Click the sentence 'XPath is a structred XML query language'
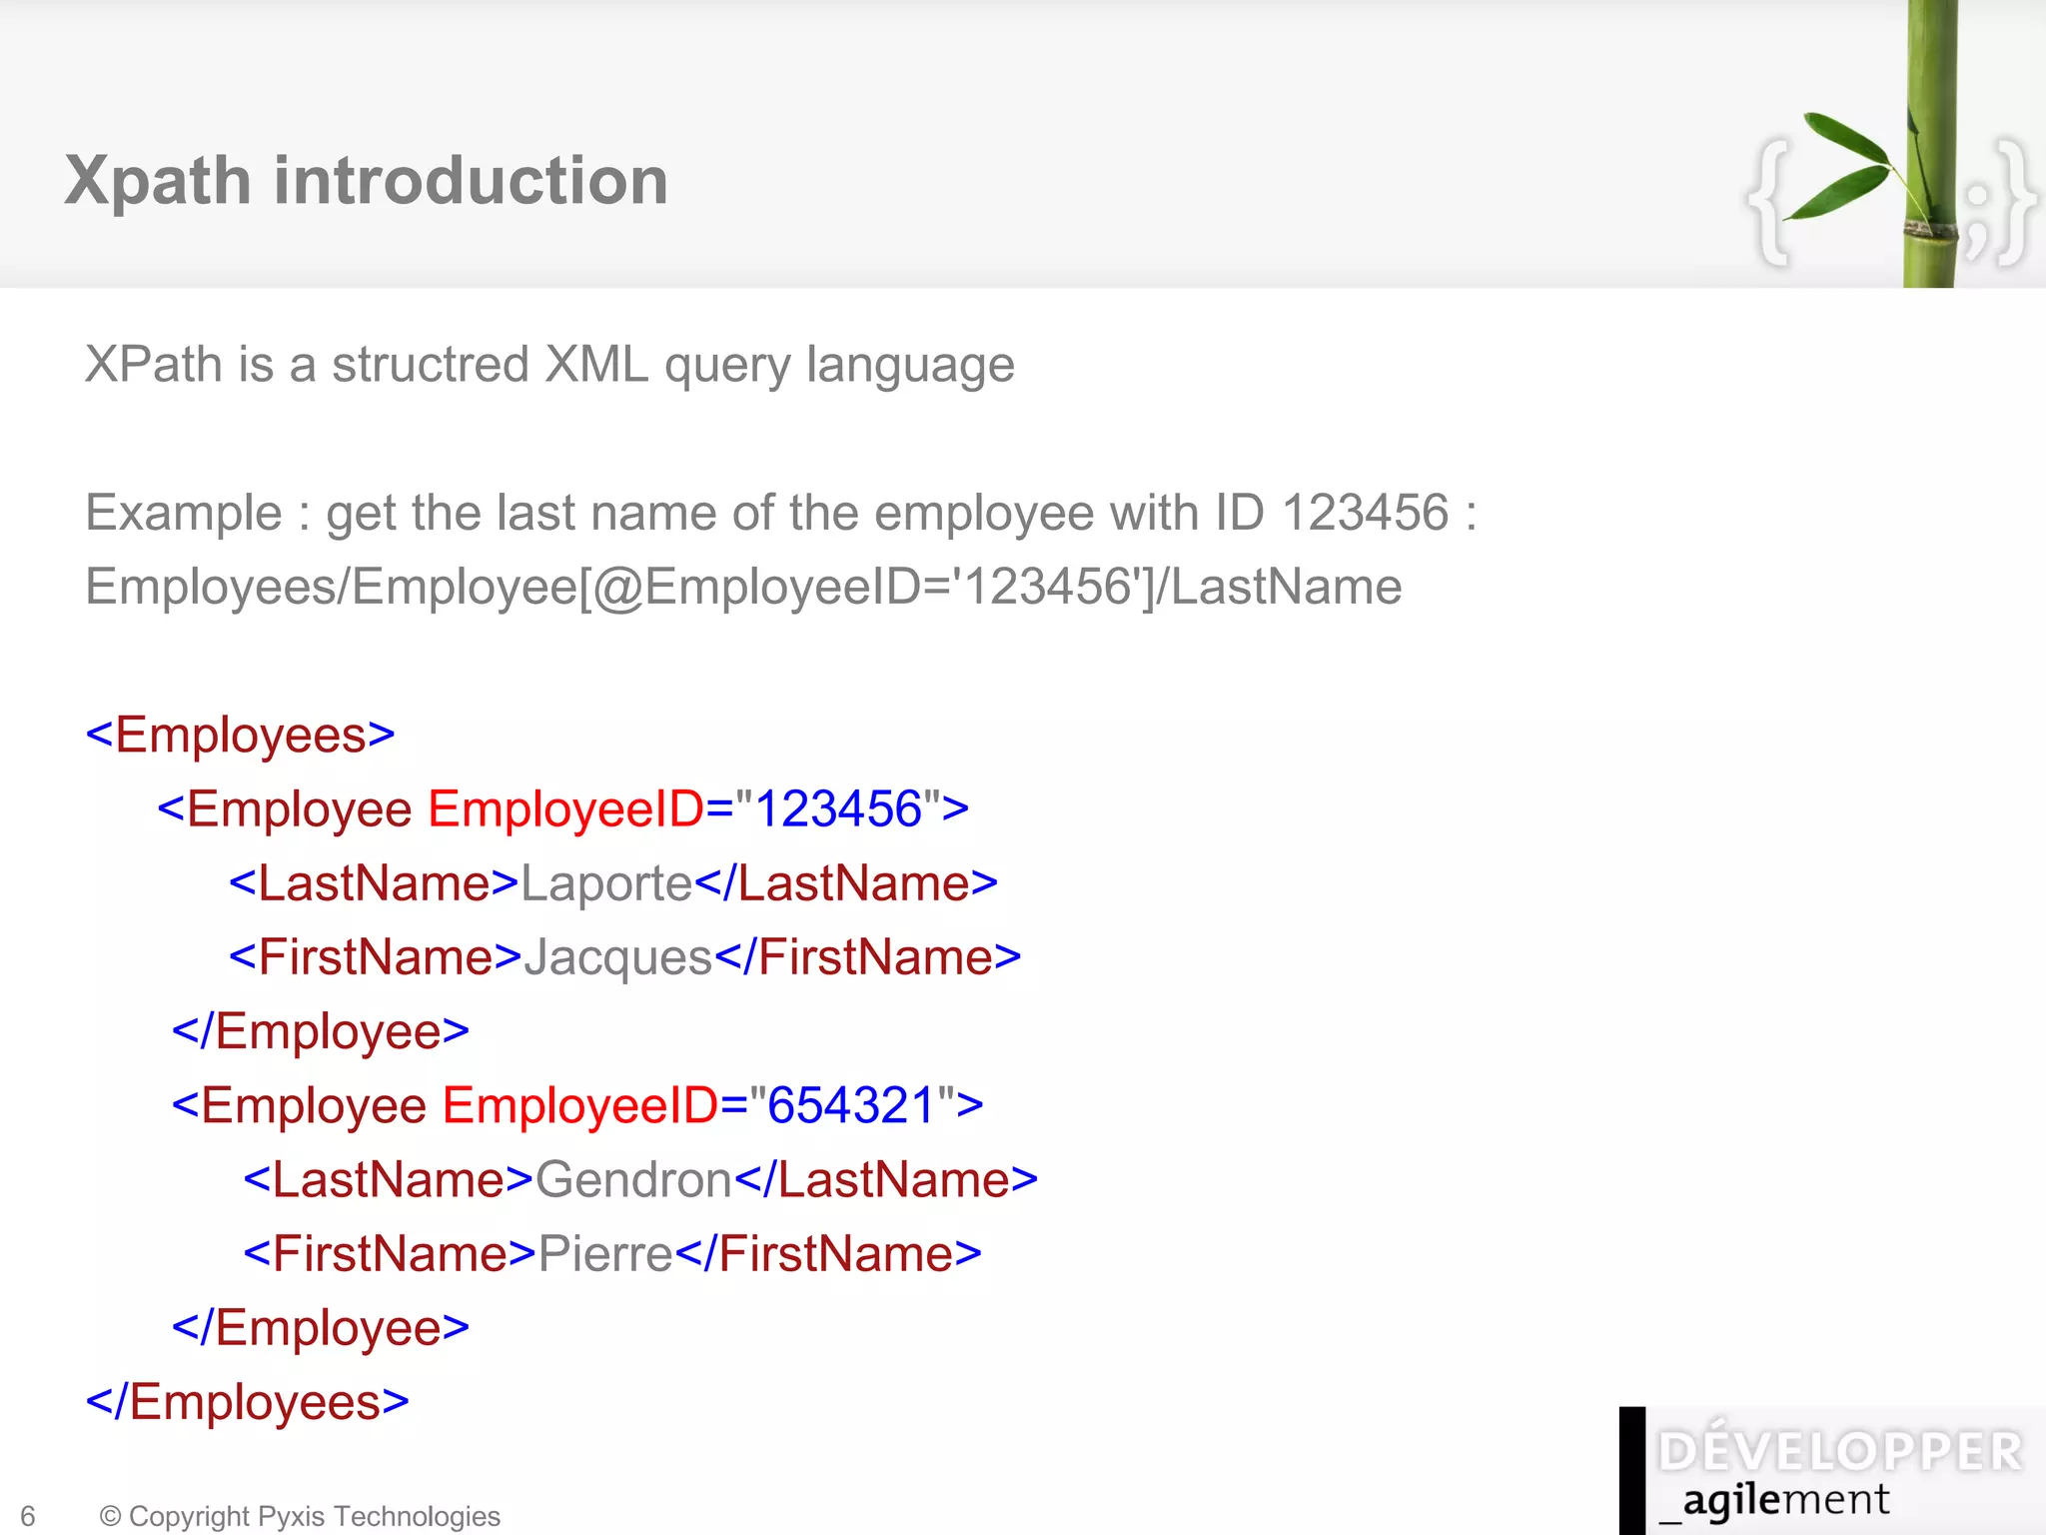 click(x=549, y=364)
